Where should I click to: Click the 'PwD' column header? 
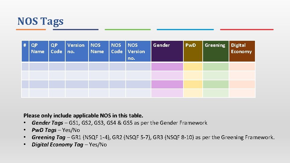pyautogui.click(x=193, y=51)
